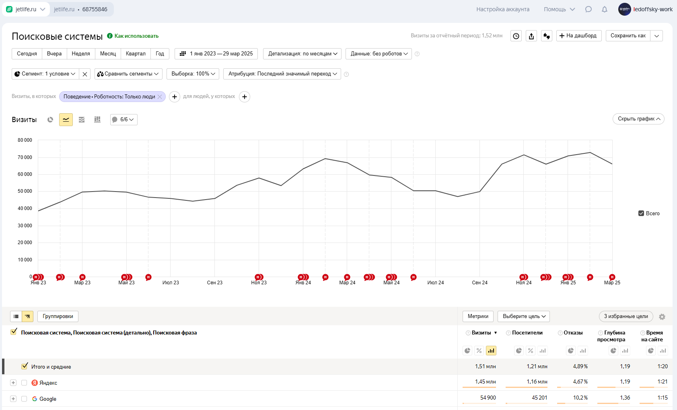Switch to stacked area chart icon

82,120
